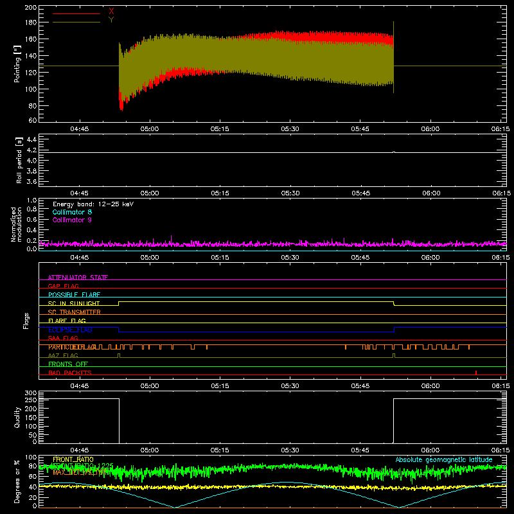Click the 'Pointing' vertical axis title

coord(17,64)
